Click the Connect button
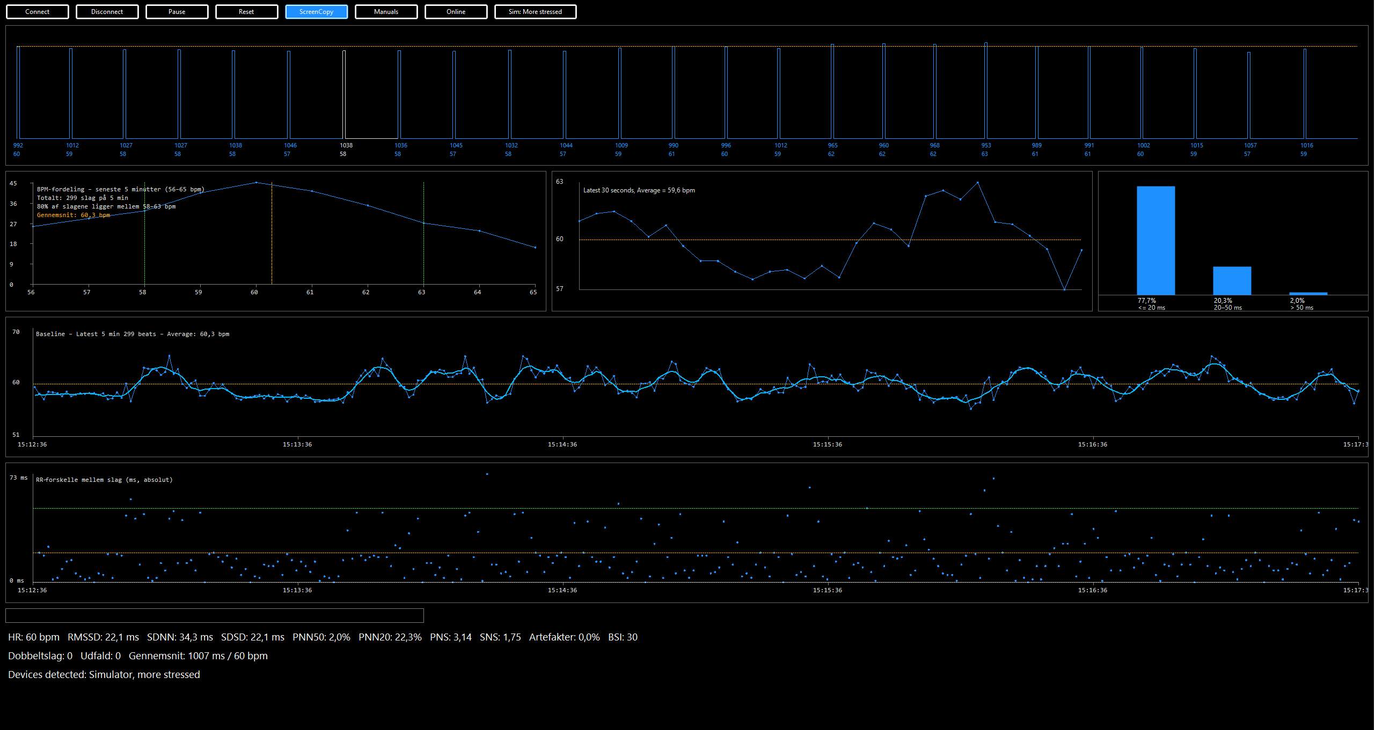The height and width of the screenshot is (730, 1375). (37, 12)
